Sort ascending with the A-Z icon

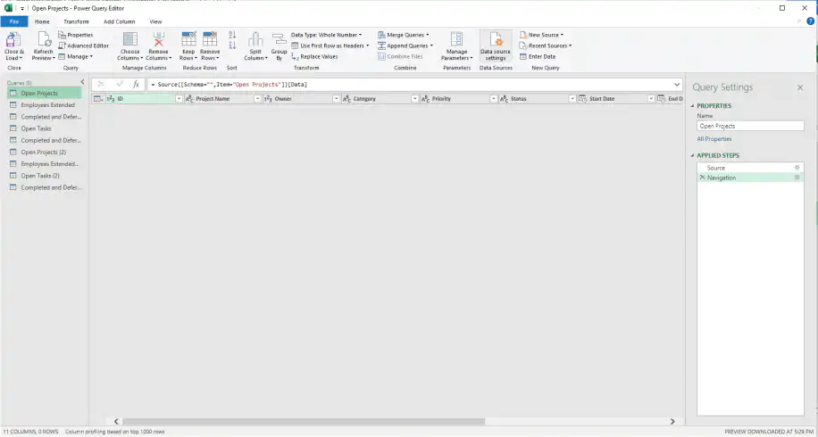(232, 35)
